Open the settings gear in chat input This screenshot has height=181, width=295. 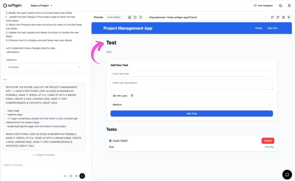pyautogui.click(x=76, y=176)
